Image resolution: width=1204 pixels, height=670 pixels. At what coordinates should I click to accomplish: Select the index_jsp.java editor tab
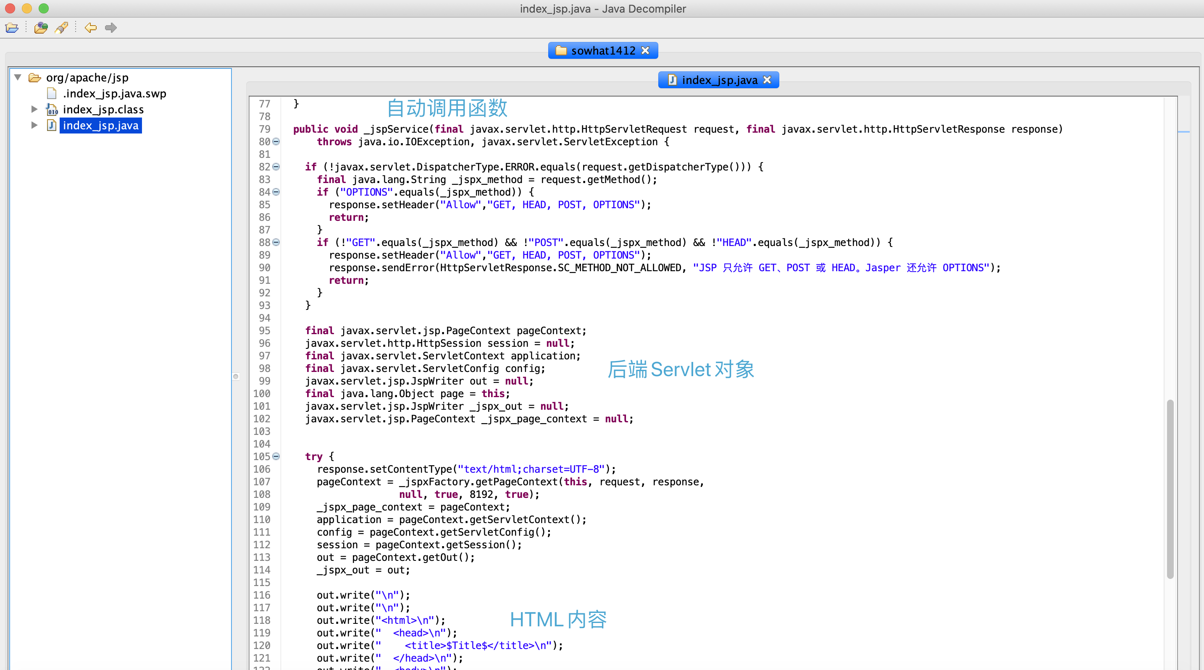pyautogui.click(x=718, y=80)
